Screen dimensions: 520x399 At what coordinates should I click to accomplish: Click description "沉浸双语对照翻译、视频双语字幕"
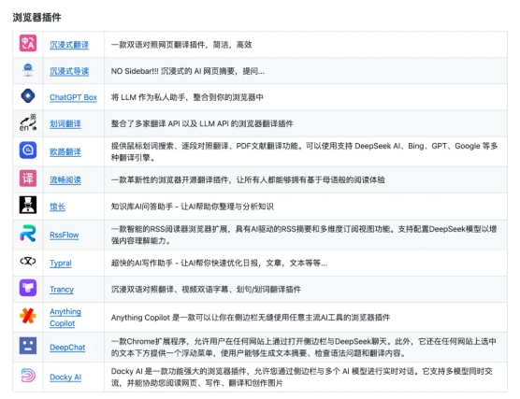pos(206,290)
